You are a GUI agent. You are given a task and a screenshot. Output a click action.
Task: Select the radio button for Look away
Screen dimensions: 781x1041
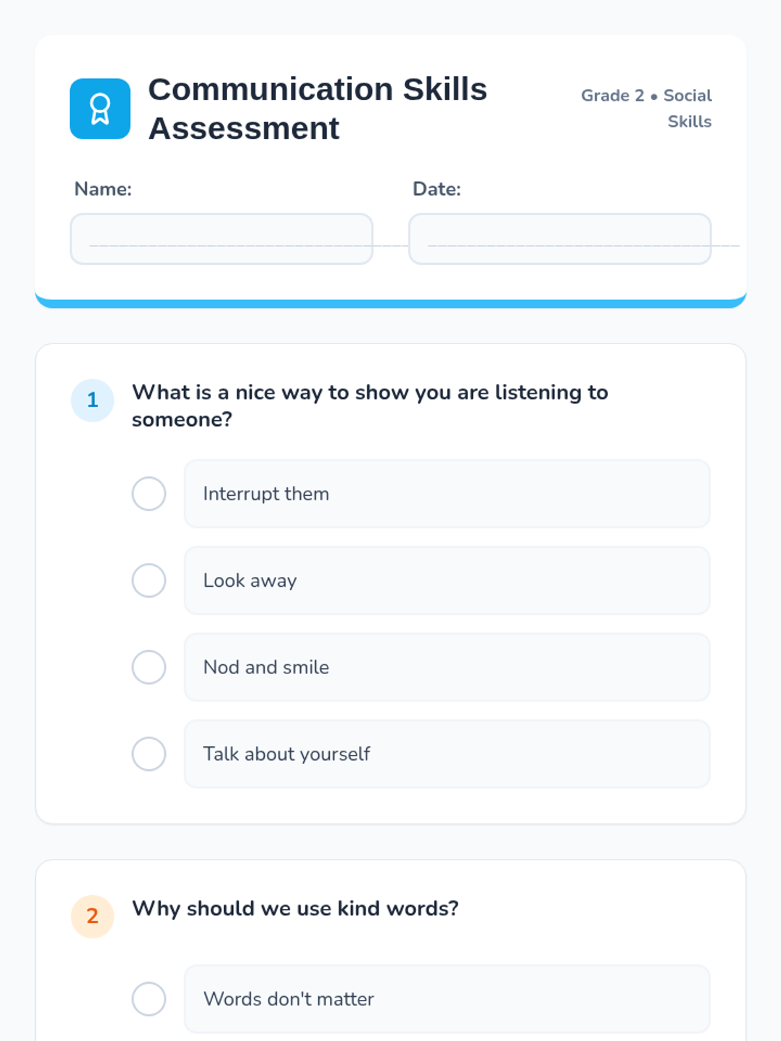(149, 580)
